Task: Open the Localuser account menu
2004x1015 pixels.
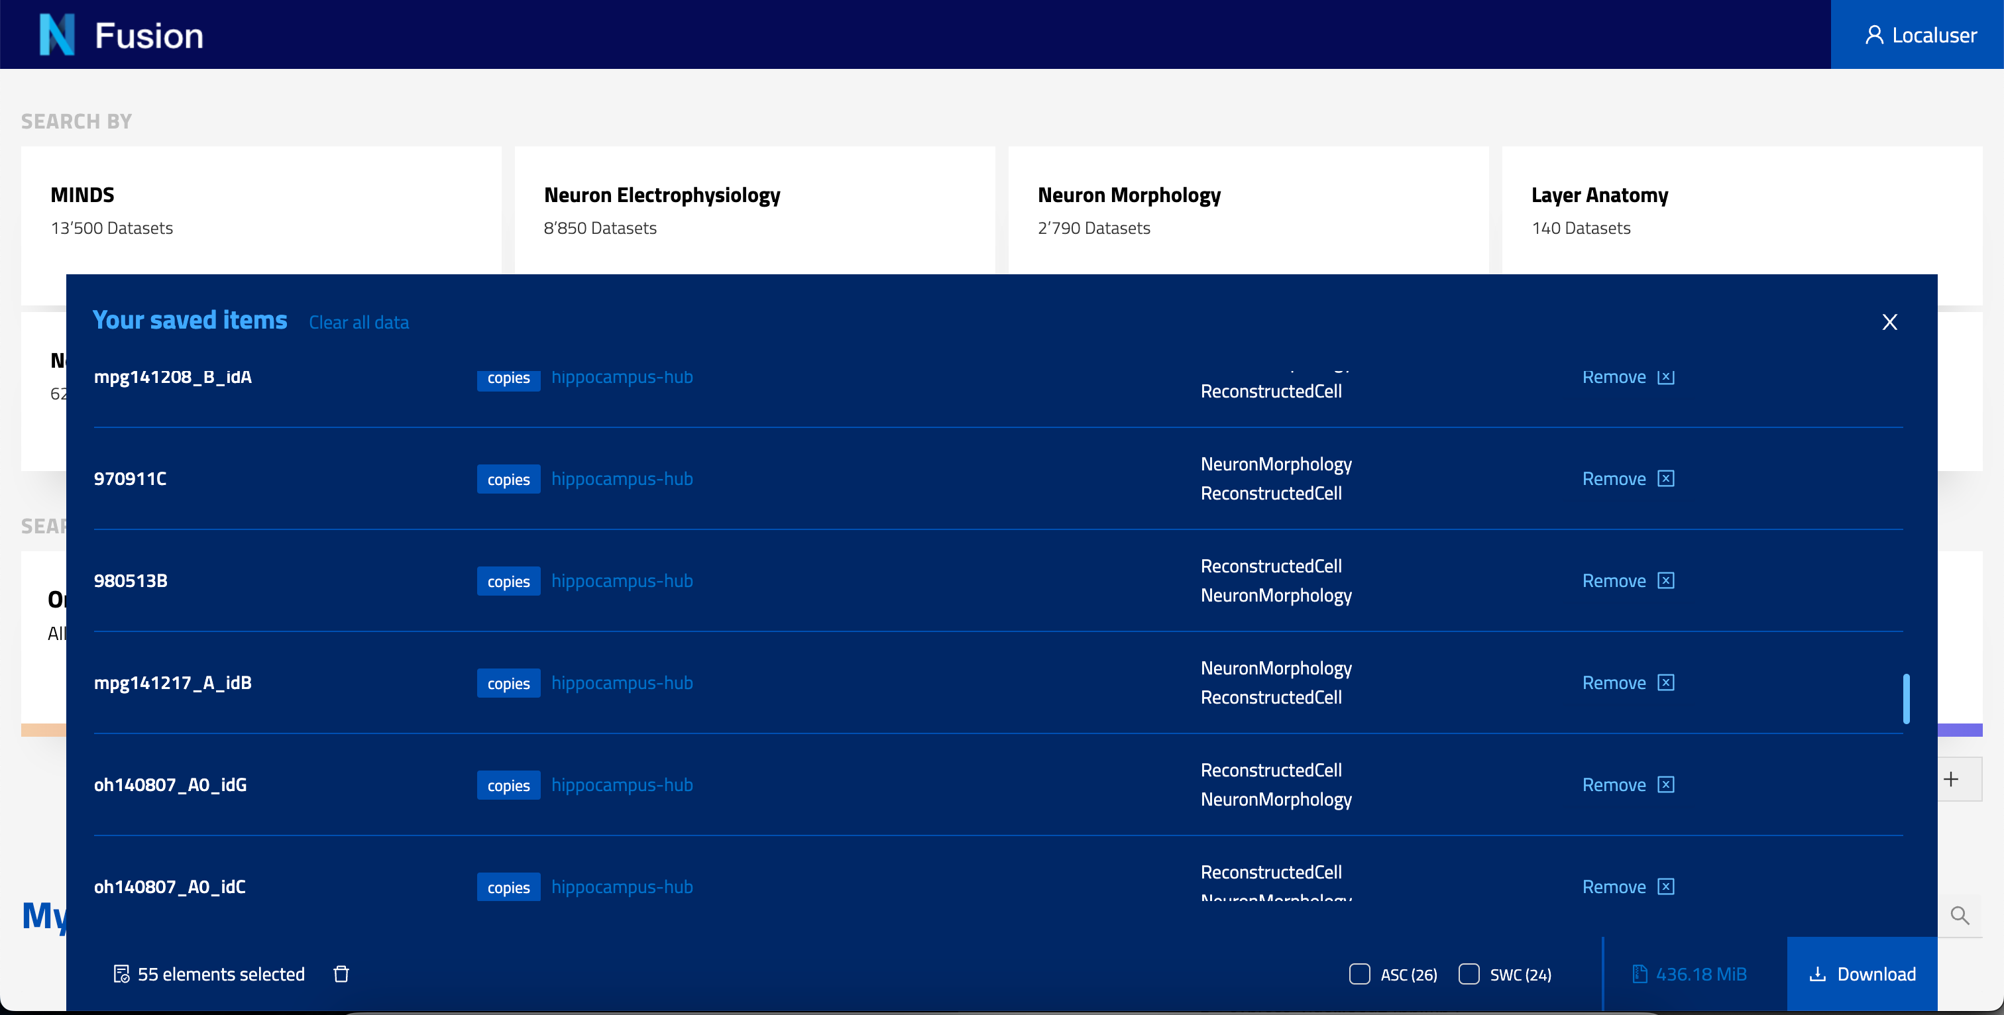Action: [x=1918, y=35]
